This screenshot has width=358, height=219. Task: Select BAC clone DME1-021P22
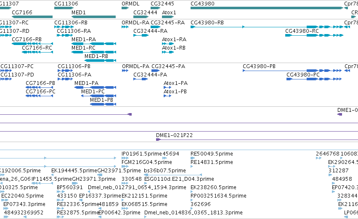tap(175, 135)
